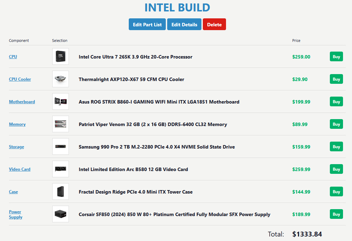Open the Storage component link
This screenshot has width=352, height=241.
pyautogui.click(x=16, y=147)
